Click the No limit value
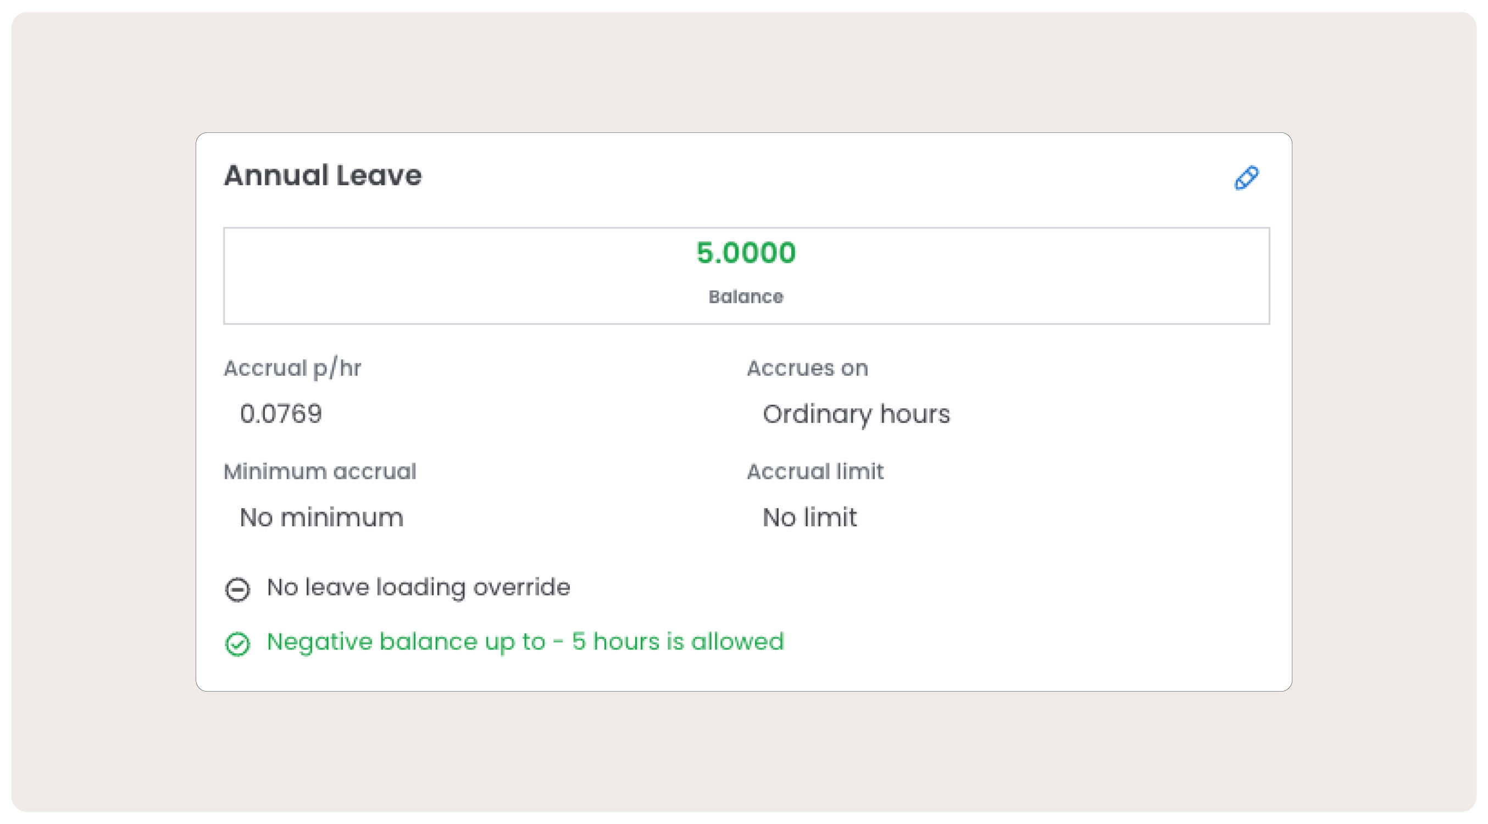 click(x=809, y=517)
